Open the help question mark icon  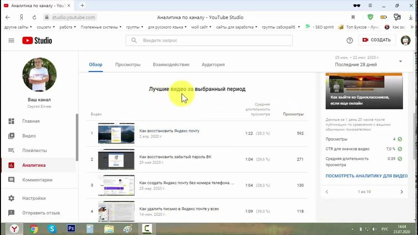pos(350,40)
